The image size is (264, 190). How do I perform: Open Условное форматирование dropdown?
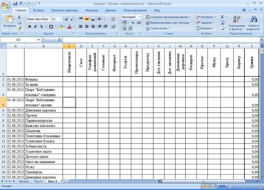(x=168, y=17)
